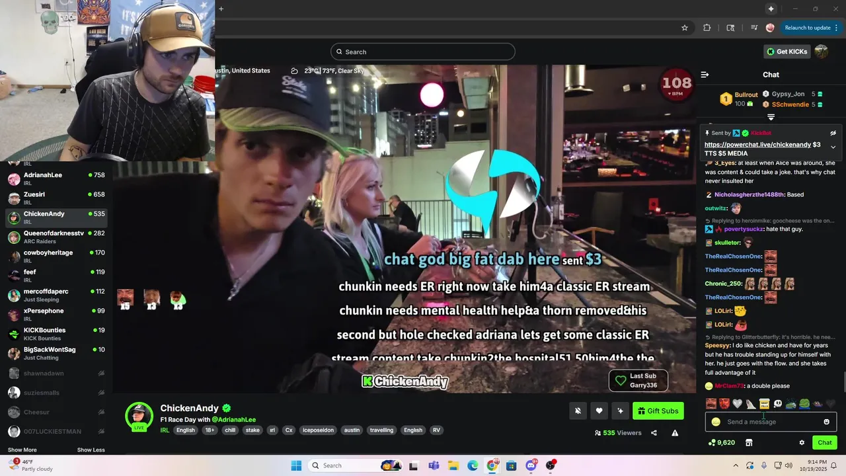Select Zuesirl channel in sidebar

tap(56, 198)
